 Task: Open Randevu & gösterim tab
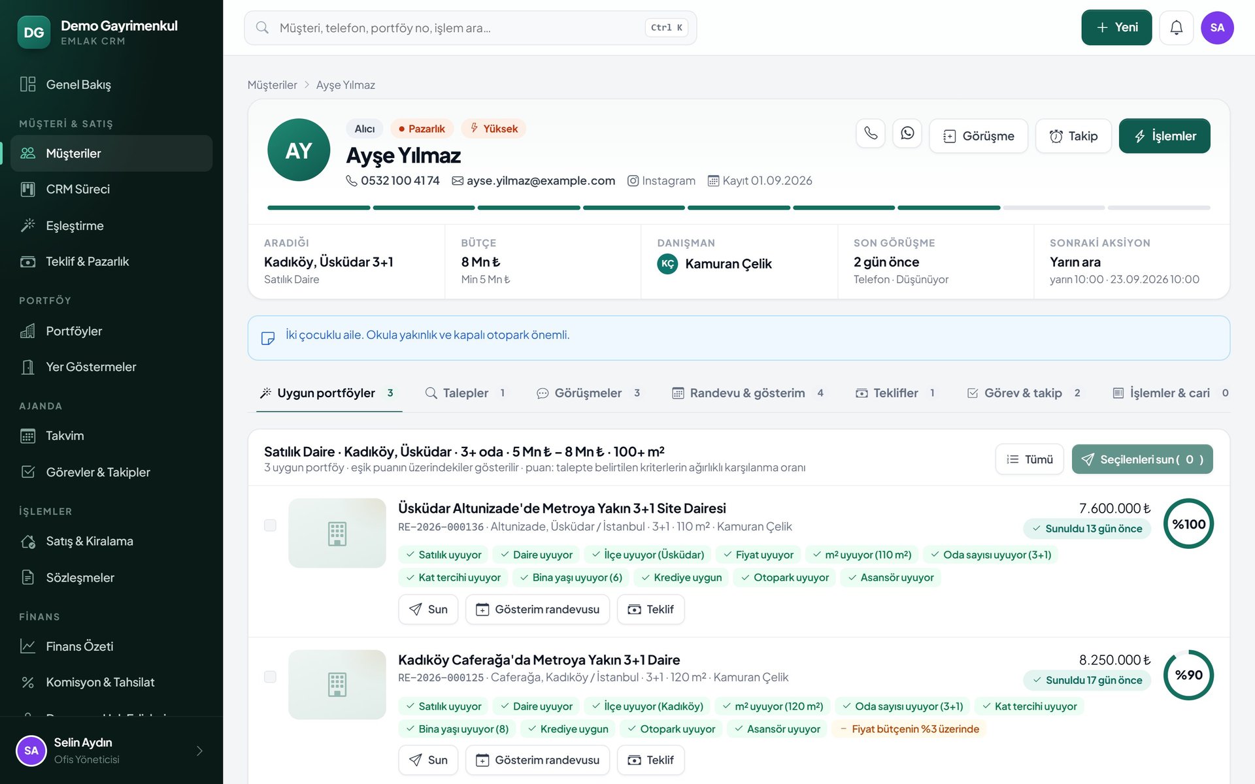(748, 393)
